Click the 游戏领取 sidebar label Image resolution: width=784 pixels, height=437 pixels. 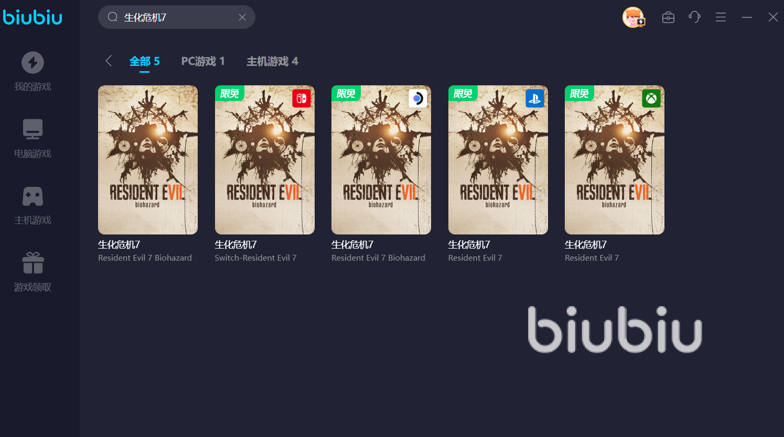[33, 287]
